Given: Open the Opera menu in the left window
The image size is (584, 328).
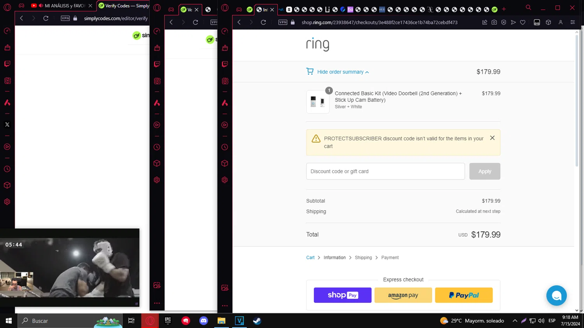Looking at the screenshot, I should coord(7,7).
